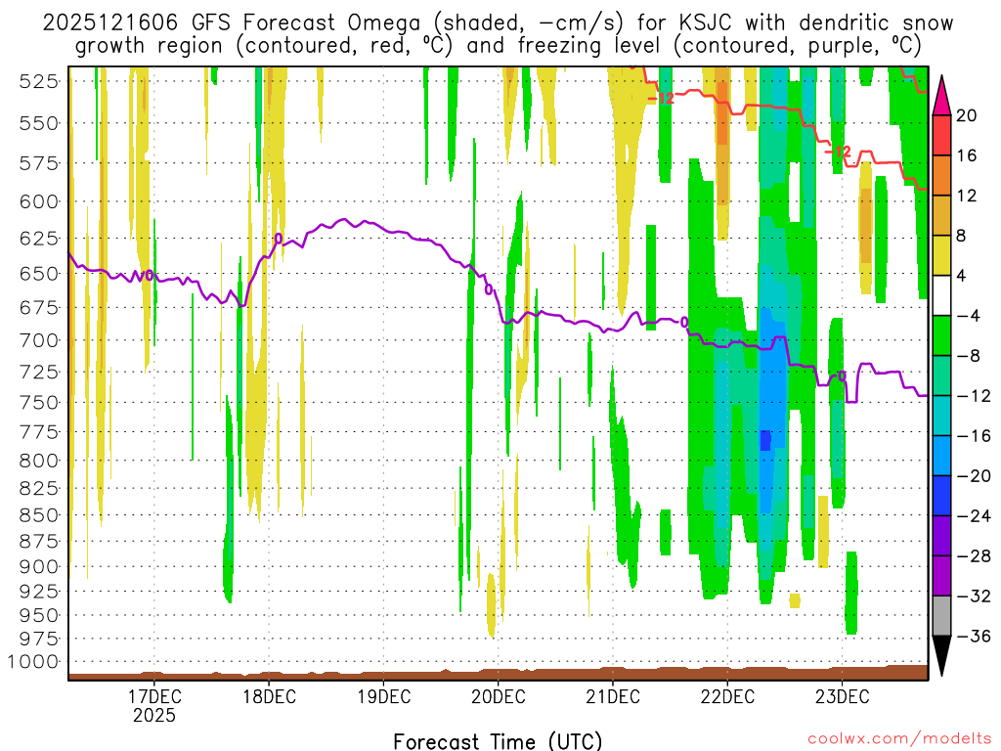Image resolution: width=1001 pixels, height=751 pixels.
Task: Click the 725 pressure level label
Action: tap(38, 372)
